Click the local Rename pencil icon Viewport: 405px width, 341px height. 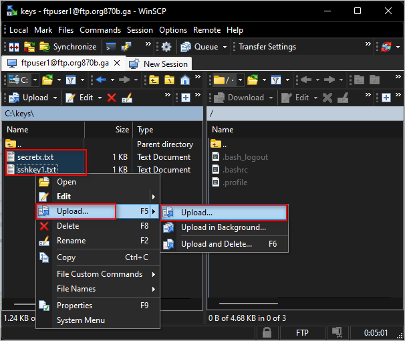tap(127, 98)
